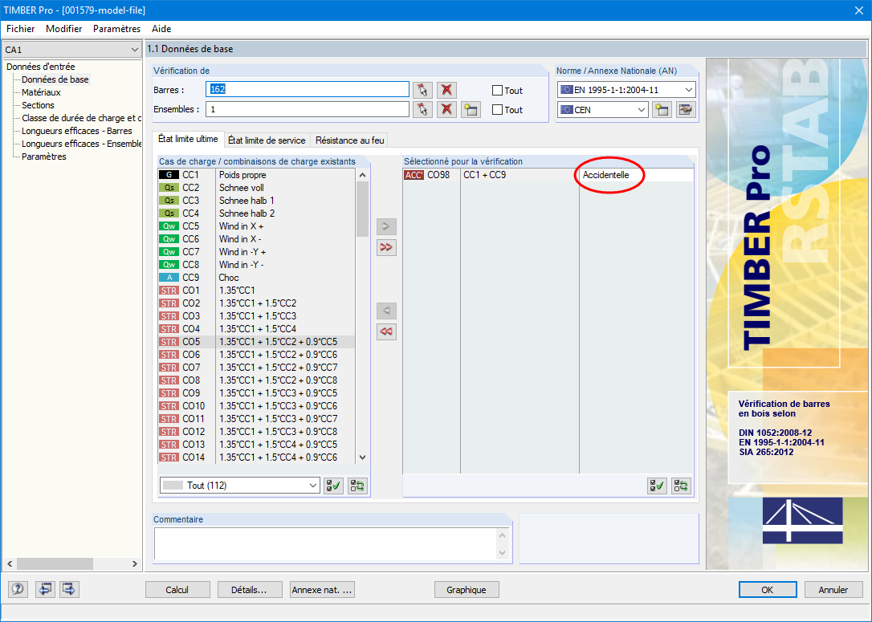Click the Barres input field
This screenshot has height=622, width=872.
tap(308, 90)
